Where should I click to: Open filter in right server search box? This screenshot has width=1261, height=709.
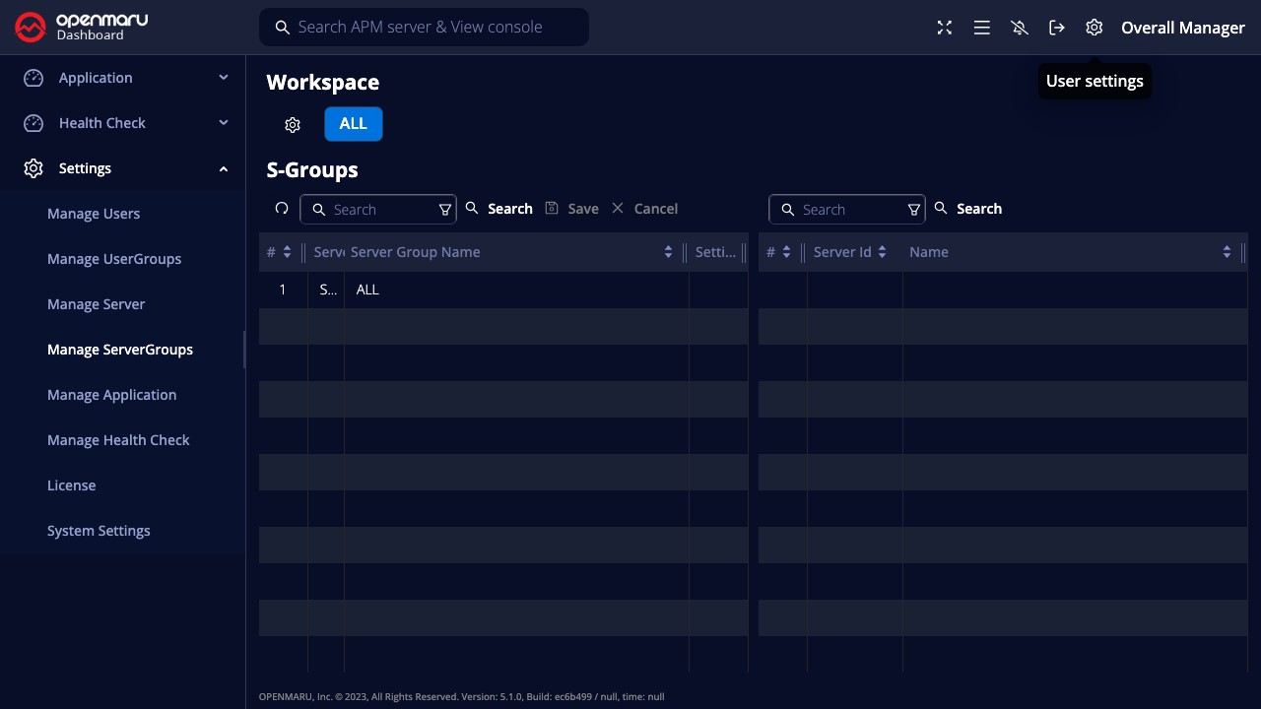click(913, 210)
